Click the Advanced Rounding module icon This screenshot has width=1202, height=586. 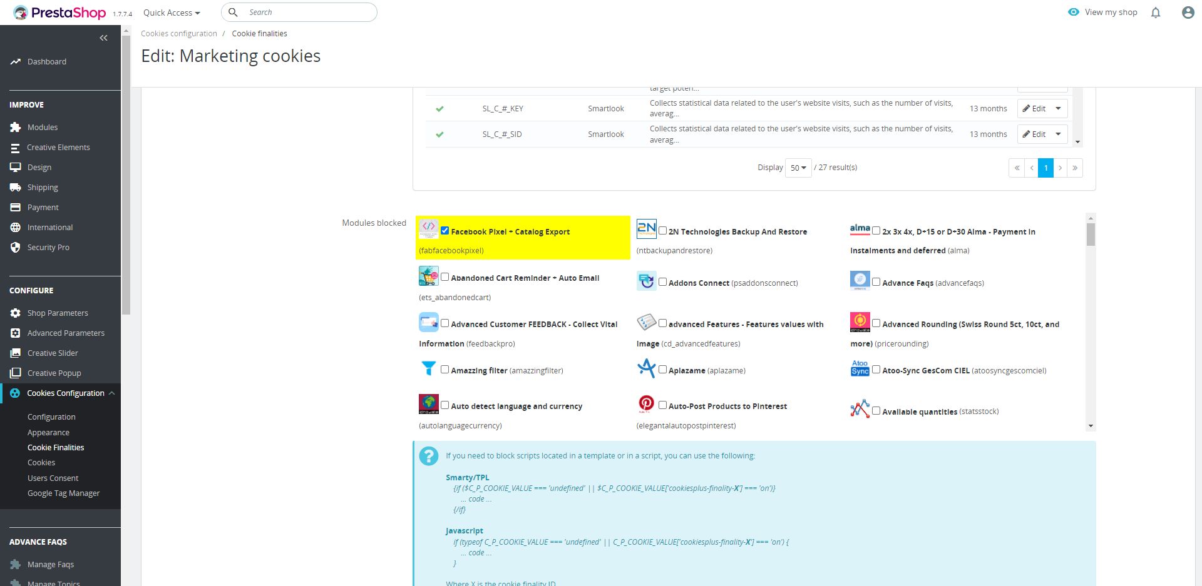click(x=860, y=322)
